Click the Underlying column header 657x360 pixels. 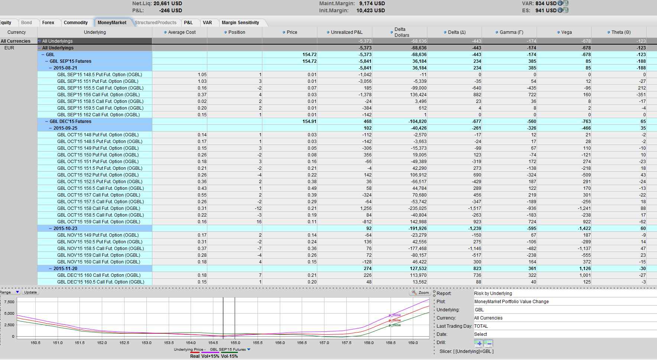pos(95,32)
